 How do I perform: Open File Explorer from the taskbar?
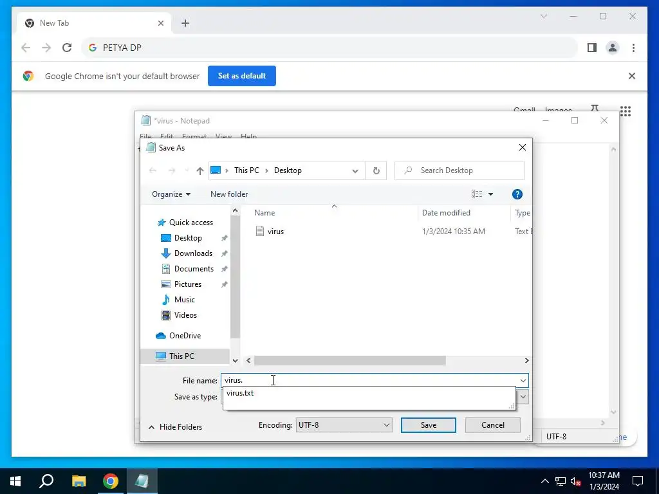79,481
